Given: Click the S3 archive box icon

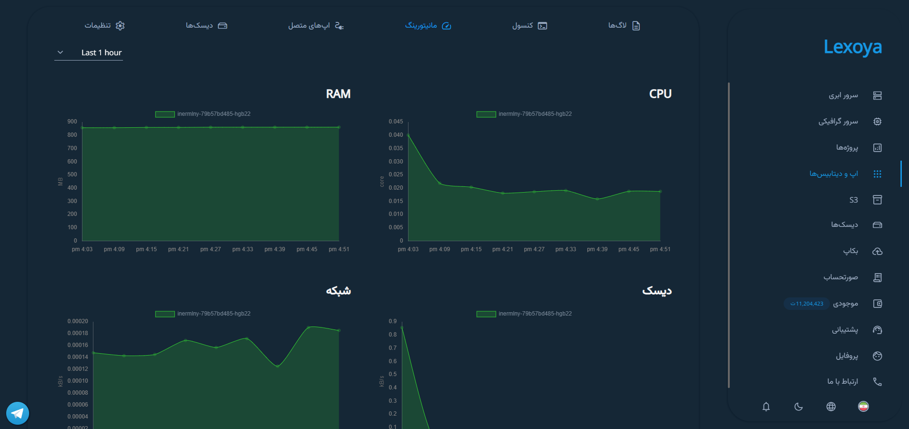Looking at the screenshot, I should (877, 200).
